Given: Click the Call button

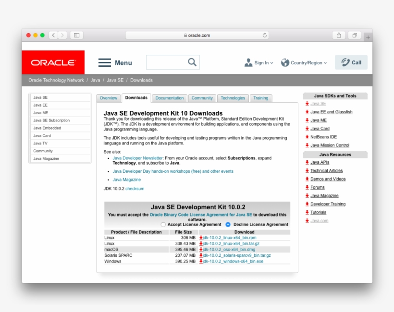Looking at the screenshot, I should (x=351, y=62).
